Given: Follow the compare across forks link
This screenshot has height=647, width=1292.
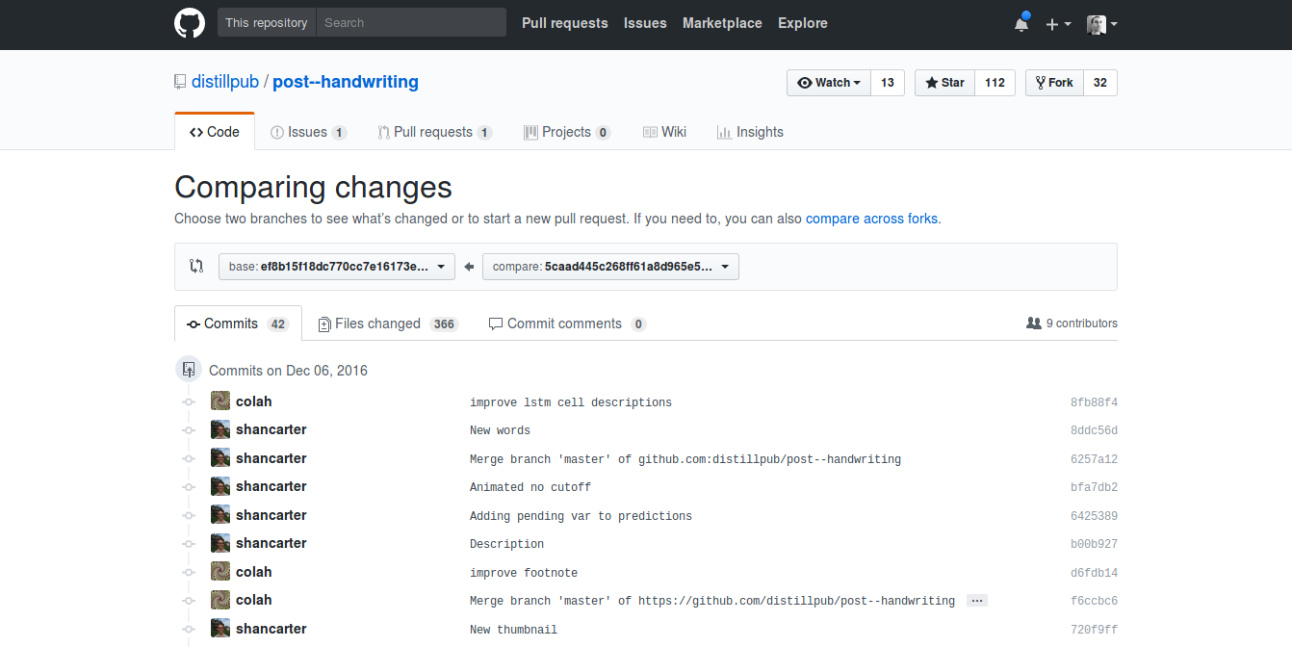Looking at the screenshot, I should (871, 219).
